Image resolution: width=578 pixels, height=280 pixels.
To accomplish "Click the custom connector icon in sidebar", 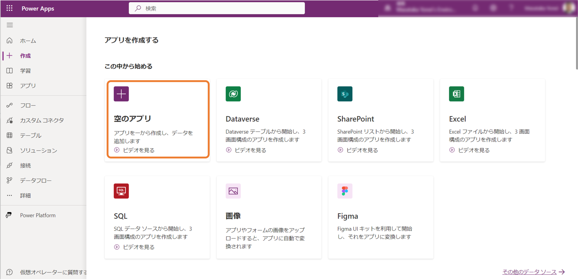I will (x=10, y=120).
